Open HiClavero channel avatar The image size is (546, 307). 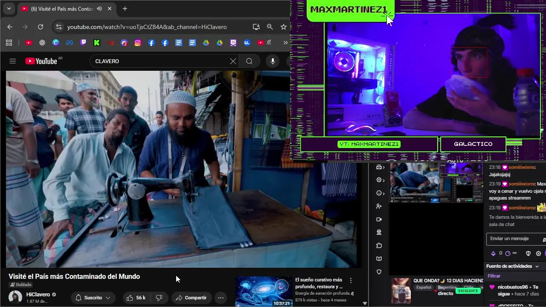tap(15, 298)
